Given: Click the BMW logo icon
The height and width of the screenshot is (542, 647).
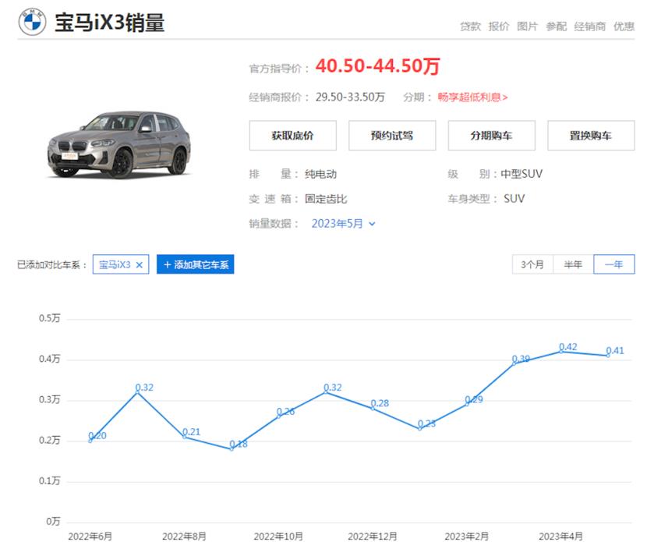Looking at the screenshot, I should [32, 22].
